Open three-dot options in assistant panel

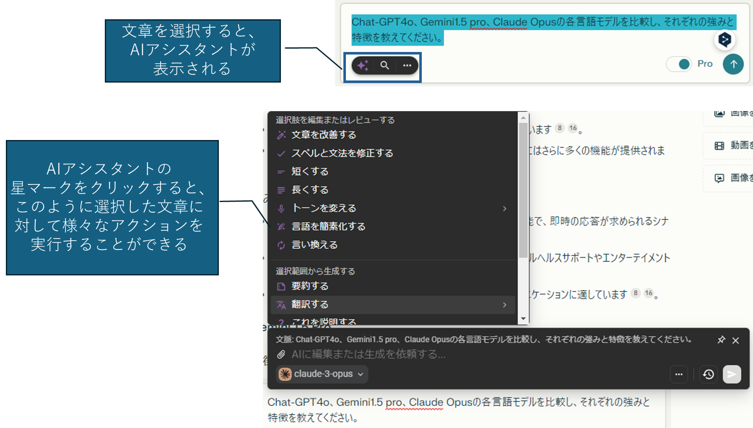point(679,374)
